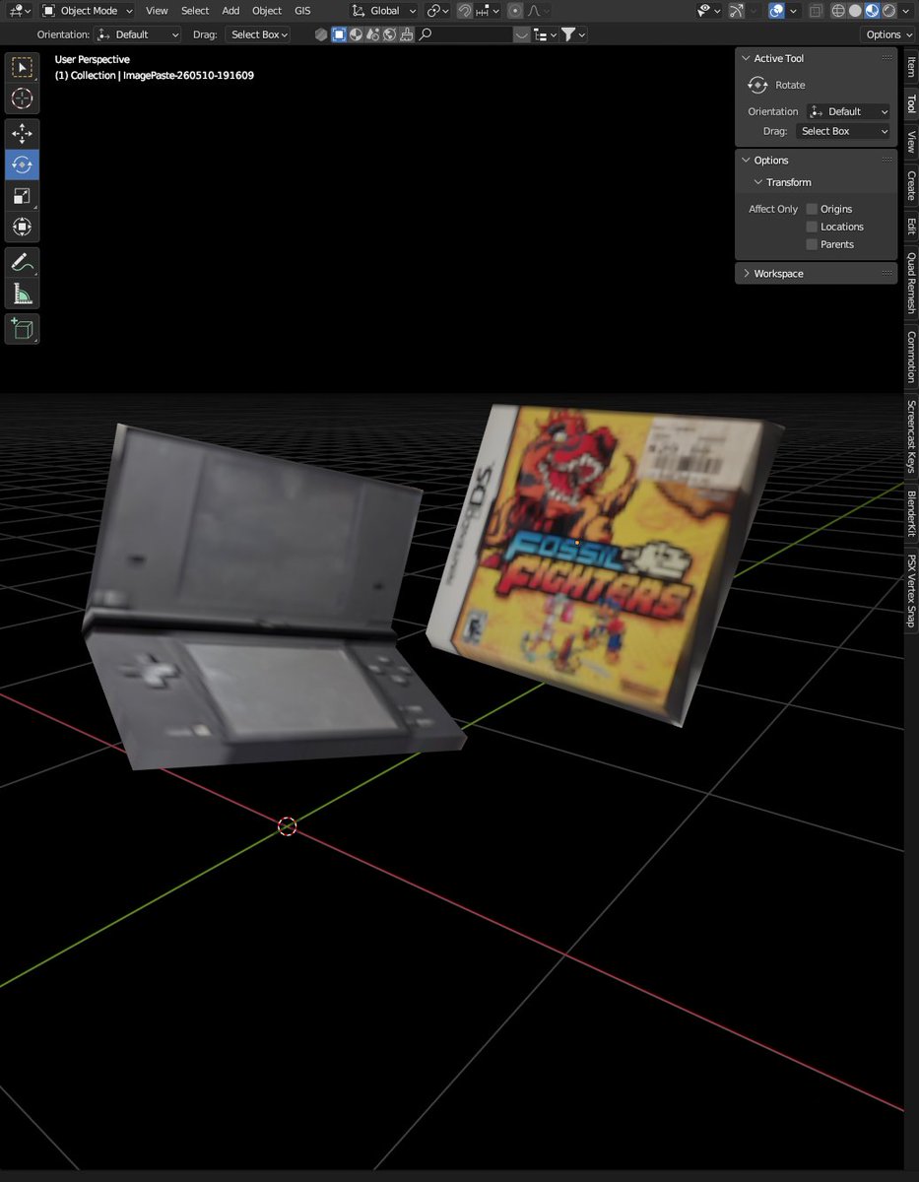
Task: Open the Commotion sidebar tab
Action: [911, 357]
